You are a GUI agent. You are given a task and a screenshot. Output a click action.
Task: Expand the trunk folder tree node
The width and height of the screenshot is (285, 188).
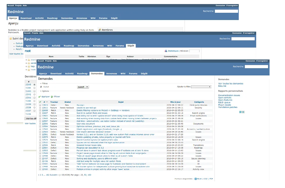pyautogui.click(x=26, y=70)
